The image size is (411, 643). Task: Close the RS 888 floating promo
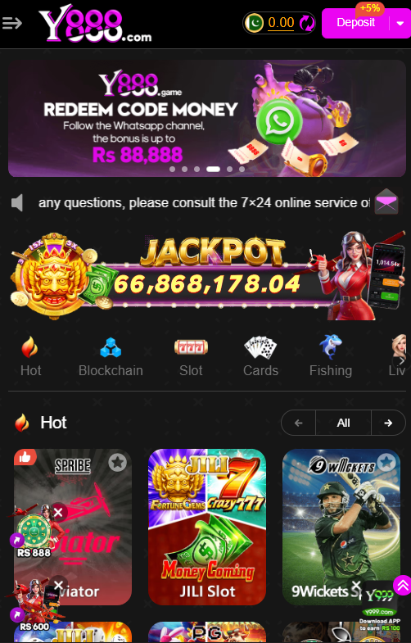tap(58, 512)
